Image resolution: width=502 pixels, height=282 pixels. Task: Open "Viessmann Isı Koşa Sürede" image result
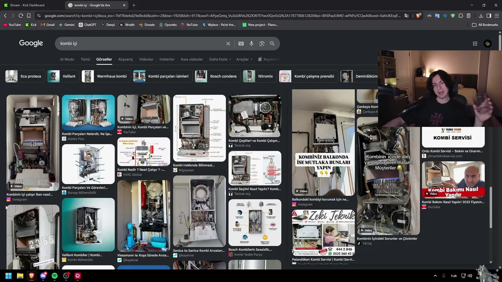pos(144,216)
